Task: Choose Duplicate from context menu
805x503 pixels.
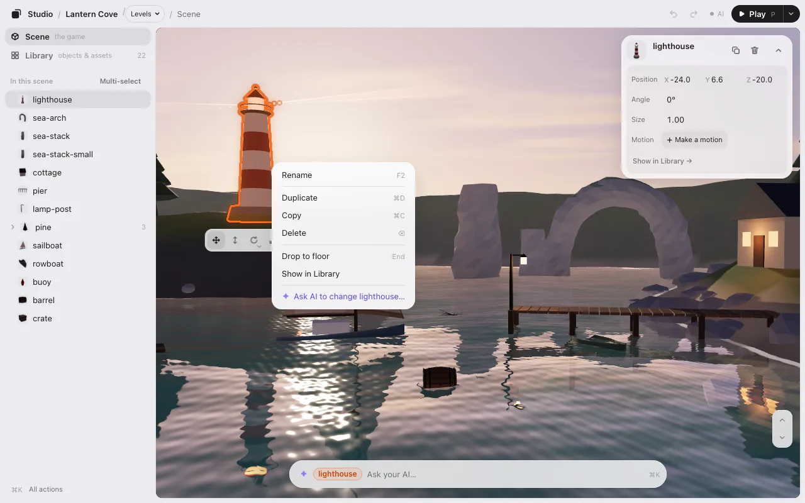Action: pyautogui.click(x=343, y=198)
